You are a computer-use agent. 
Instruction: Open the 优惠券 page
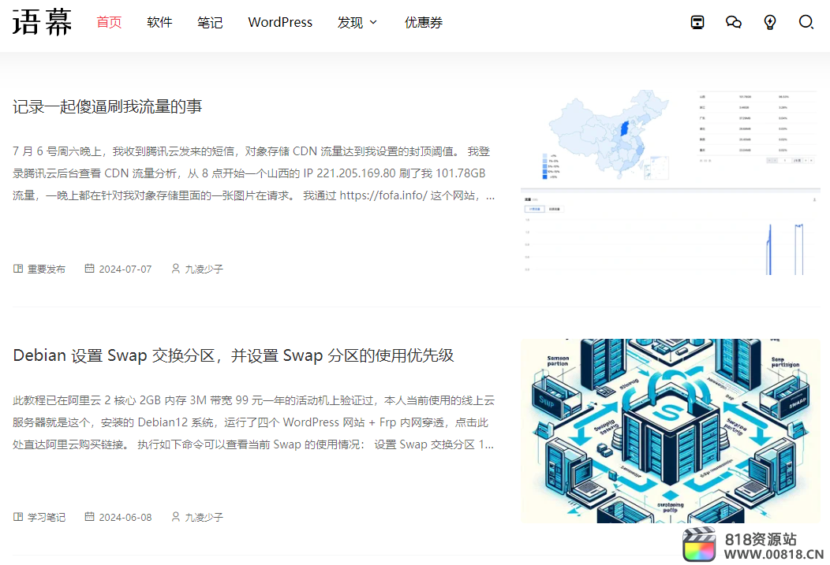(424, 22)
